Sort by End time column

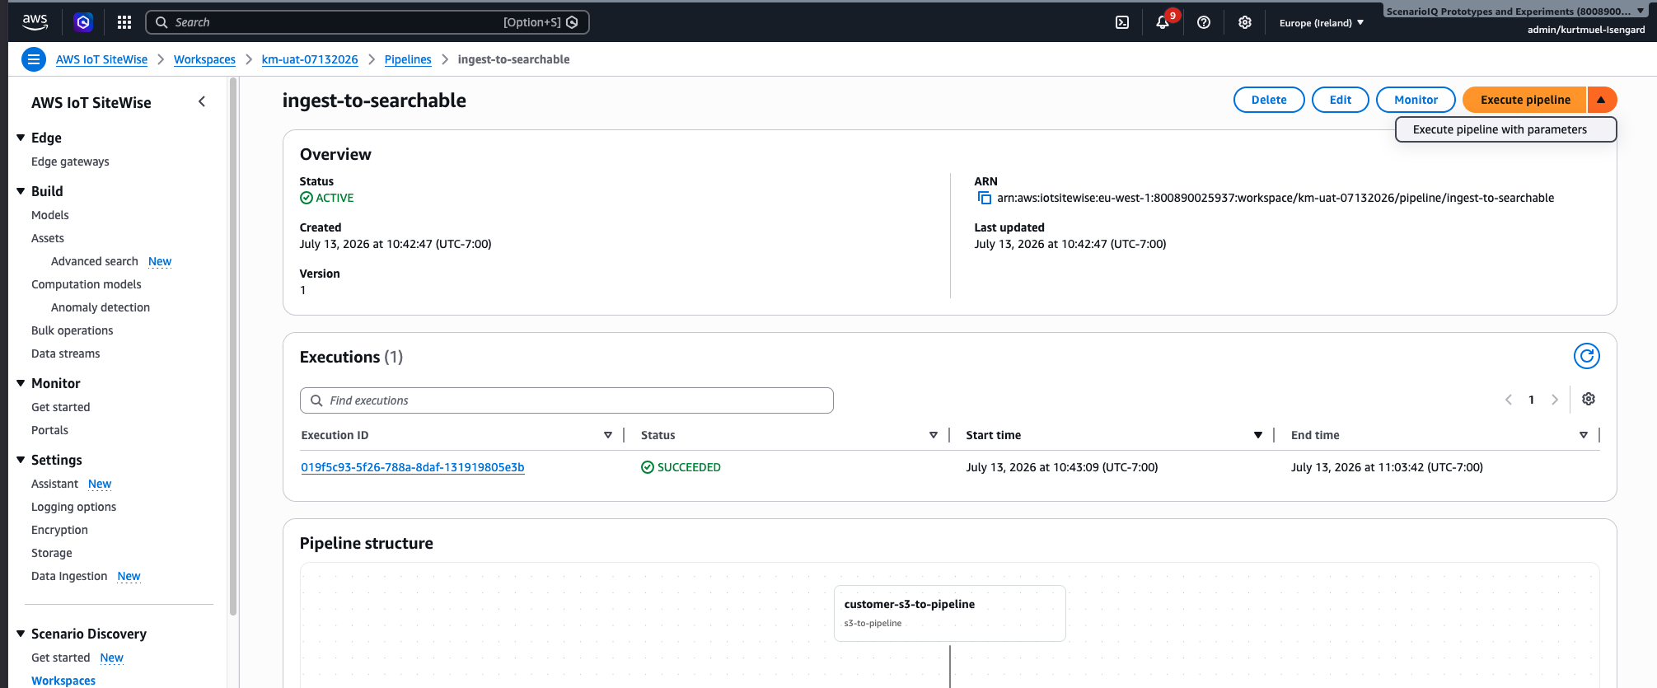[x=1584, y=435]
